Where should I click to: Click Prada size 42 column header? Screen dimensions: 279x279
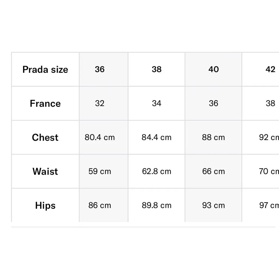tap(270, 69)
